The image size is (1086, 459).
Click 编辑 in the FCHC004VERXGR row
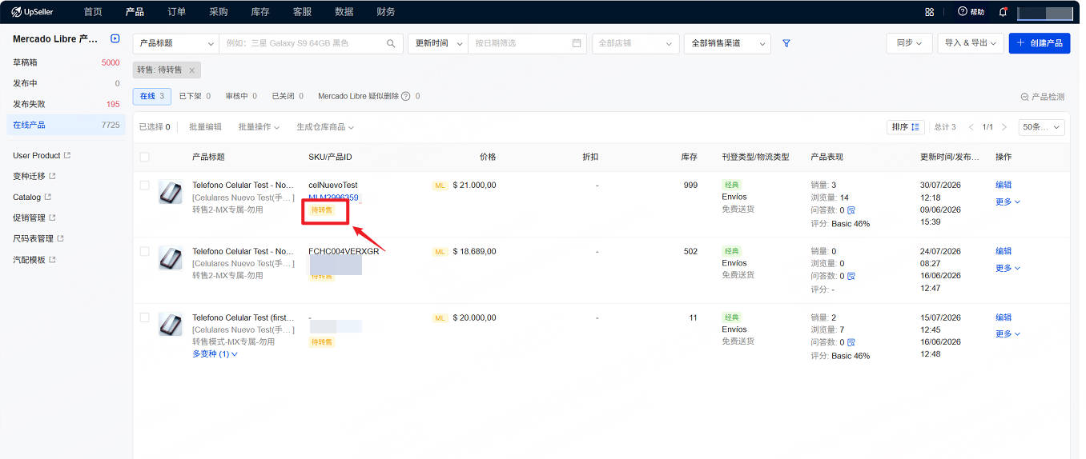1004,251
